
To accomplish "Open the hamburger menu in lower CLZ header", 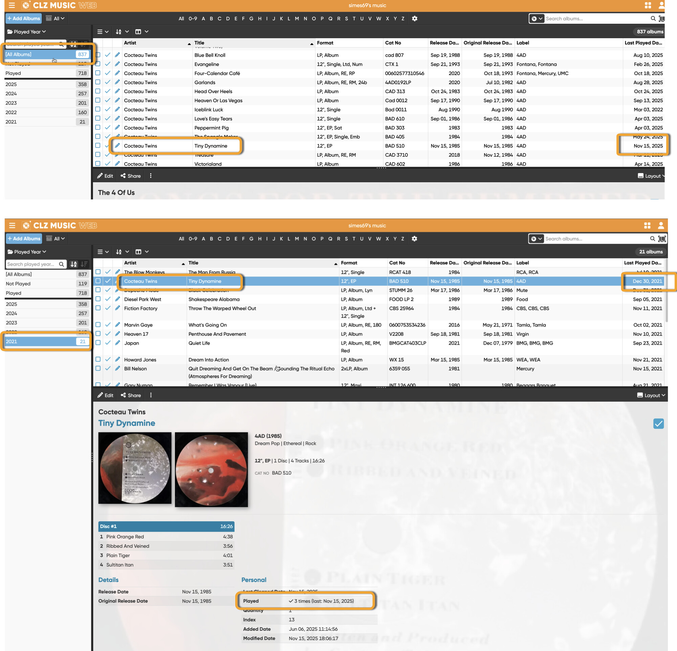I will 12,225.
